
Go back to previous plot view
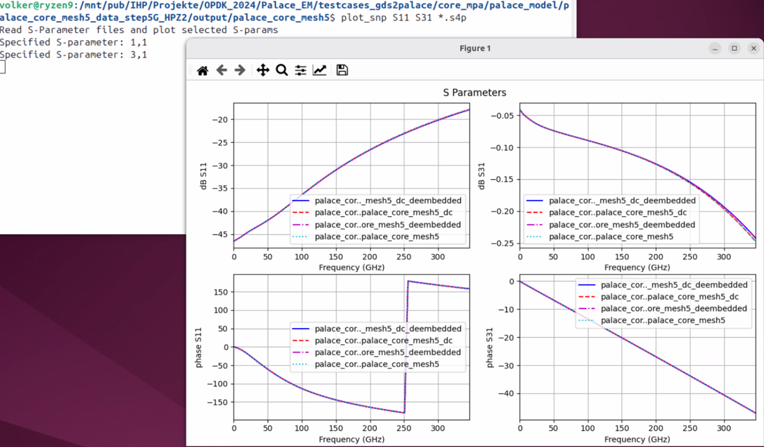(x=221, y=70)
